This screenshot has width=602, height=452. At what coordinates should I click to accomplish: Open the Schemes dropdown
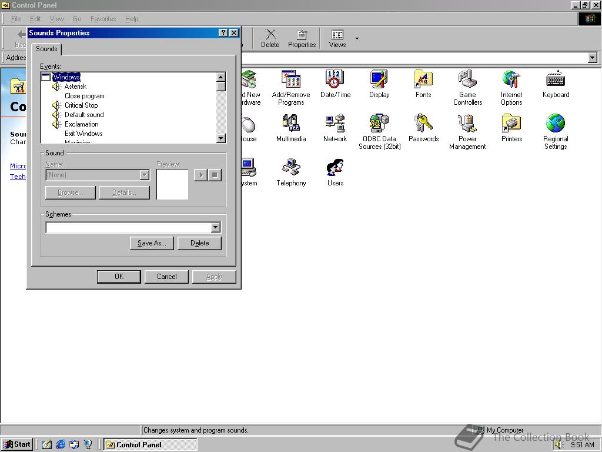(216, 227)
